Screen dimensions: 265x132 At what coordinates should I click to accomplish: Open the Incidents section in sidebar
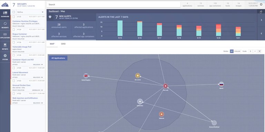(5, 25)
